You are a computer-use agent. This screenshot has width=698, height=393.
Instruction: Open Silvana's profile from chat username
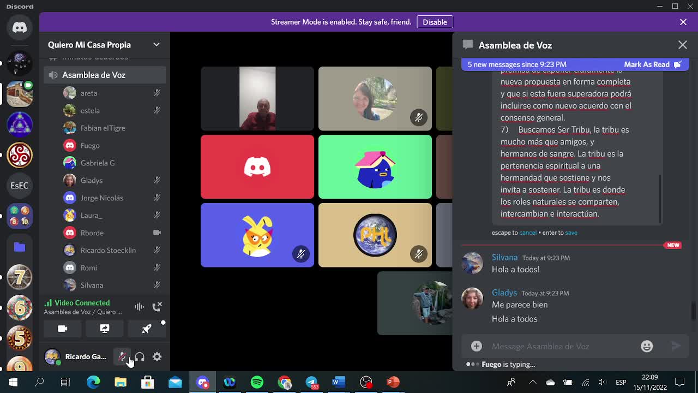[504, 257]
